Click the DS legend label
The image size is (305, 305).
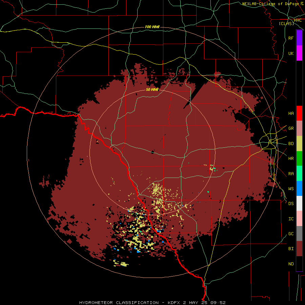(x=291, y=203)
